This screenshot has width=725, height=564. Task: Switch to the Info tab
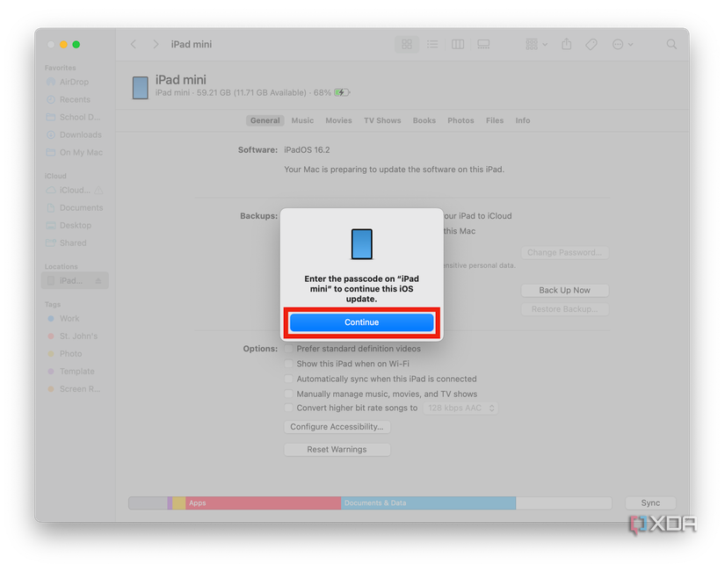tap(523, 120)
